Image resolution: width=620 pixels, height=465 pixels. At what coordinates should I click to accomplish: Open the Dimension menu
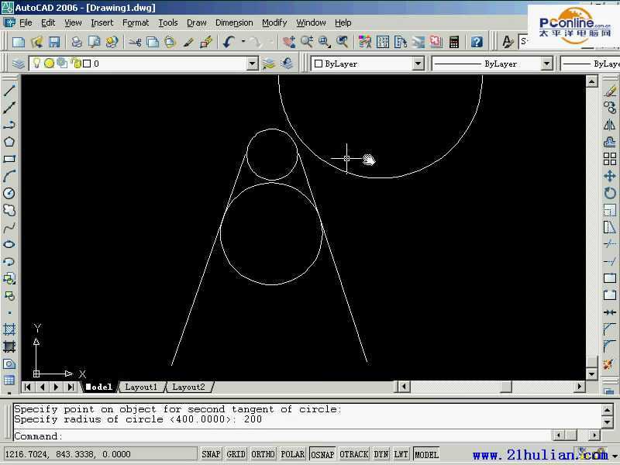(234, 23)
